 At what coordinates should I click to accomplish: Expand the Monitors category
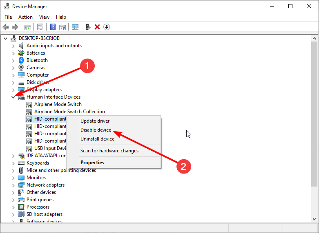tap(13, 178)
